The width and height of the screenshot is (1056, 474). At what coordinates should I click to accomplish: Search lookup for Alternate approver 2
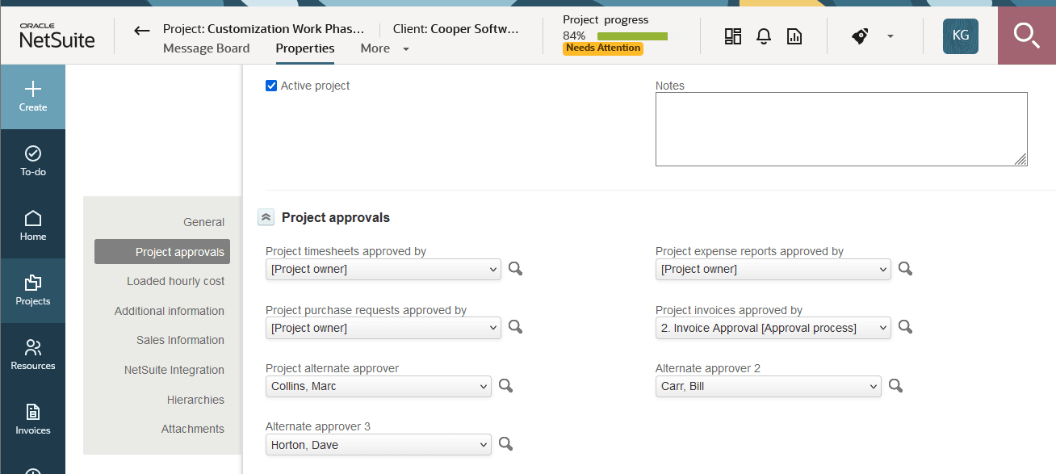895,386
